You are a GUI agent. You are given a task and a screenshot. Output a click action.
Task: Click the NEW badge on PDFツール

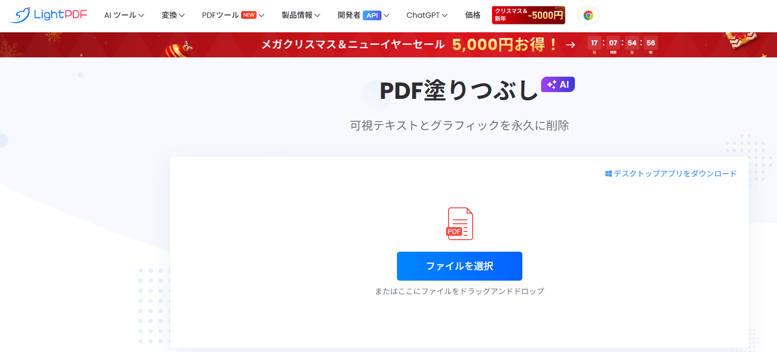[249, 15]
